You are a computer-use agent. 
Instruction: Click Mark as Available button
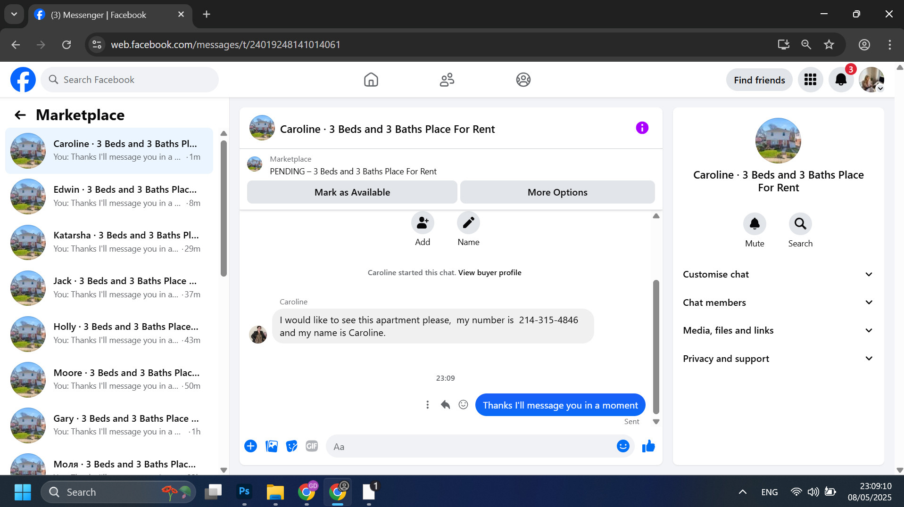[x=352, y=192]
